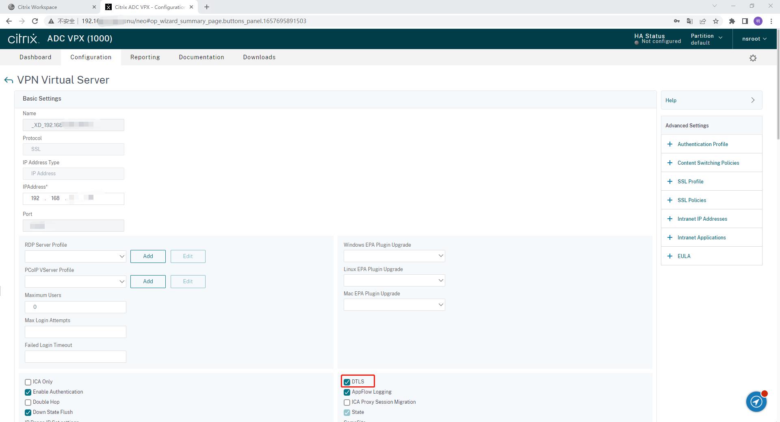Open the Chrome three-dot menu
780x422 pixels.
coord(771,21)
